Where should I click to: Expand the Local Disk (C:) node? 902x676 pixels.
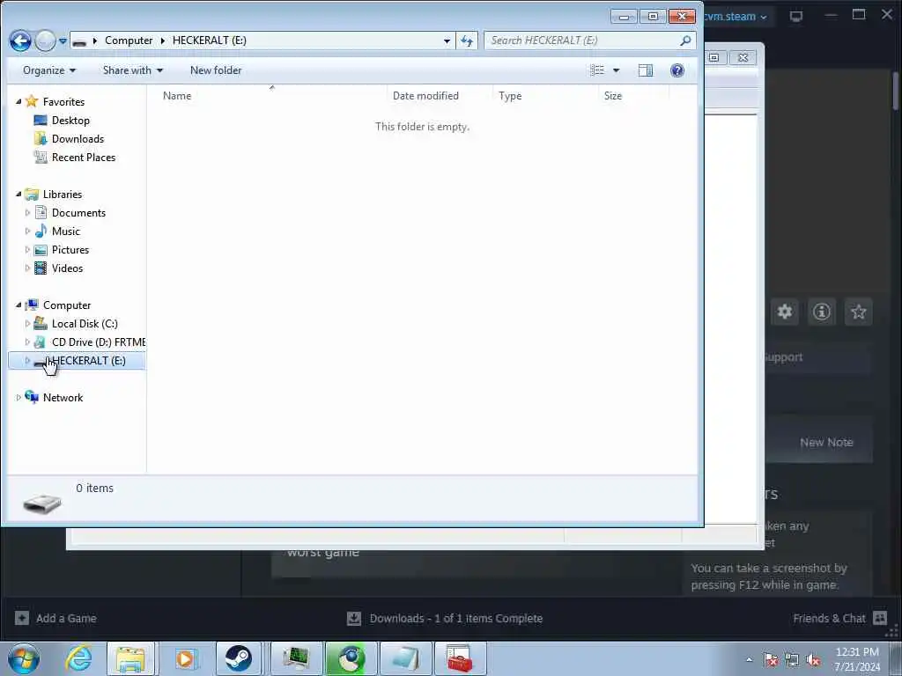point(27,324)
